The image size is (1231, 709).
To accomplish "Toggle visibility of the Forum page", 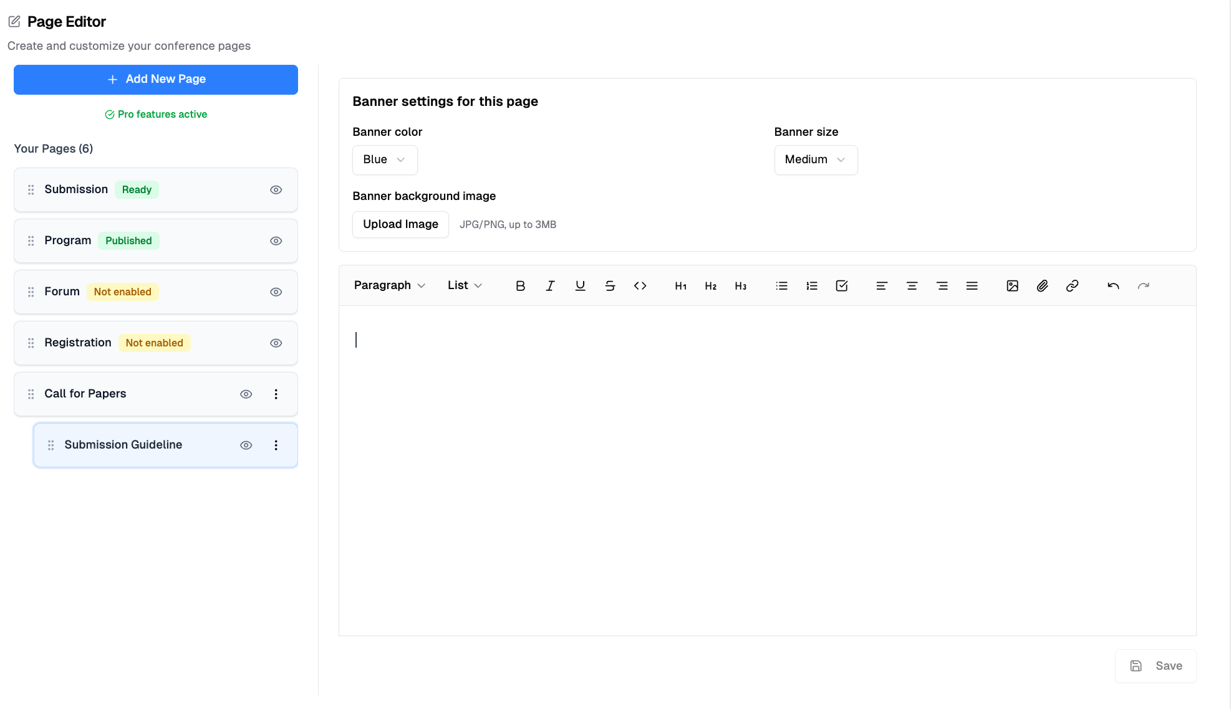I will (x=276, y=292).
